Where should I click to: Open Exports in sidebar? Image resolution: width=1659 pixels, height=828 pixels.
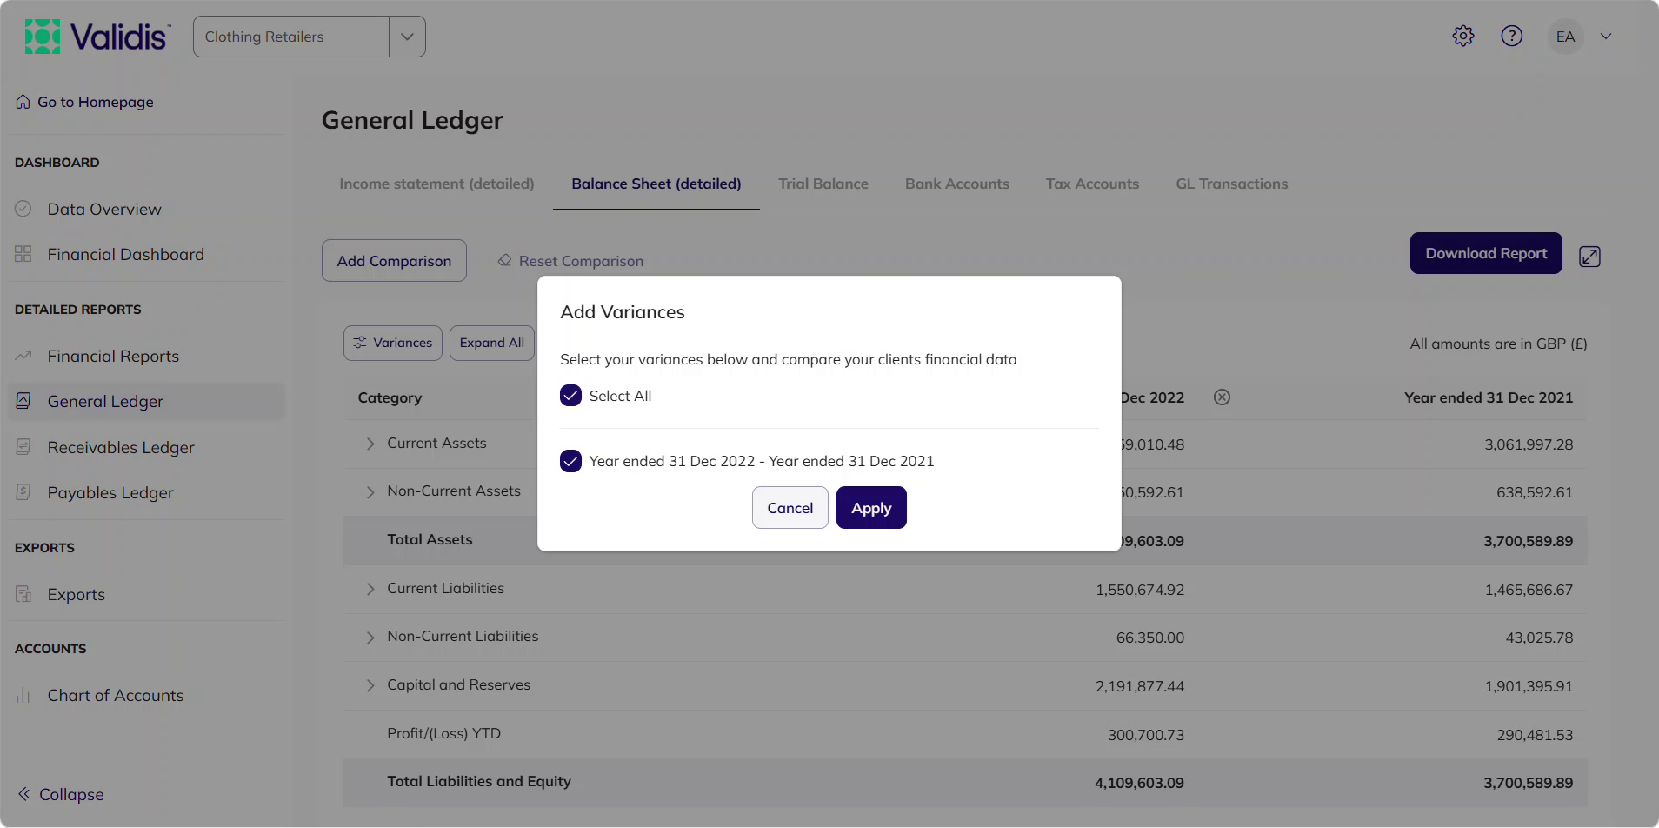point(77,594)
